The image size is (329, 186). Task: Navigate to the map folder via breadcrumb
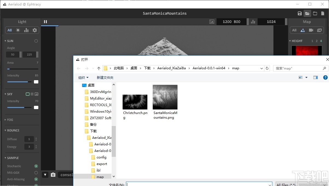coord(235,68)
